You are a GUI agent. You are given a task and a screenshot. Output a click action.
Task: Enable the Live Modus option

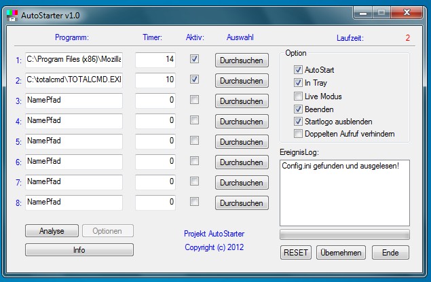(x=299, y=96)
